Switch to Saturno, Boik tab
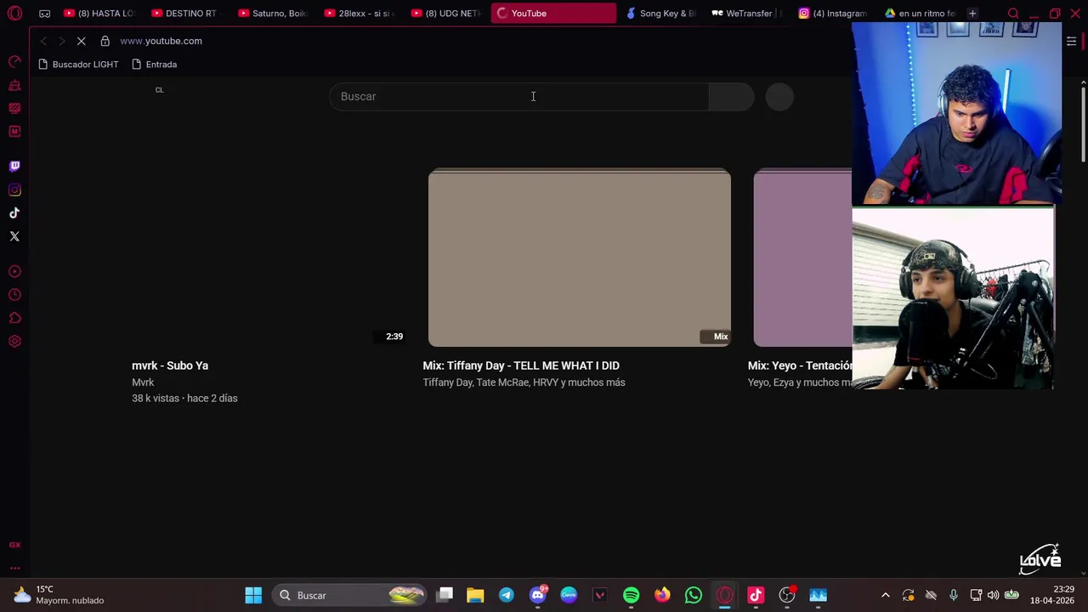Image resolution: width=1088 pixels, height=612 pixels. (x=273, y=13)
